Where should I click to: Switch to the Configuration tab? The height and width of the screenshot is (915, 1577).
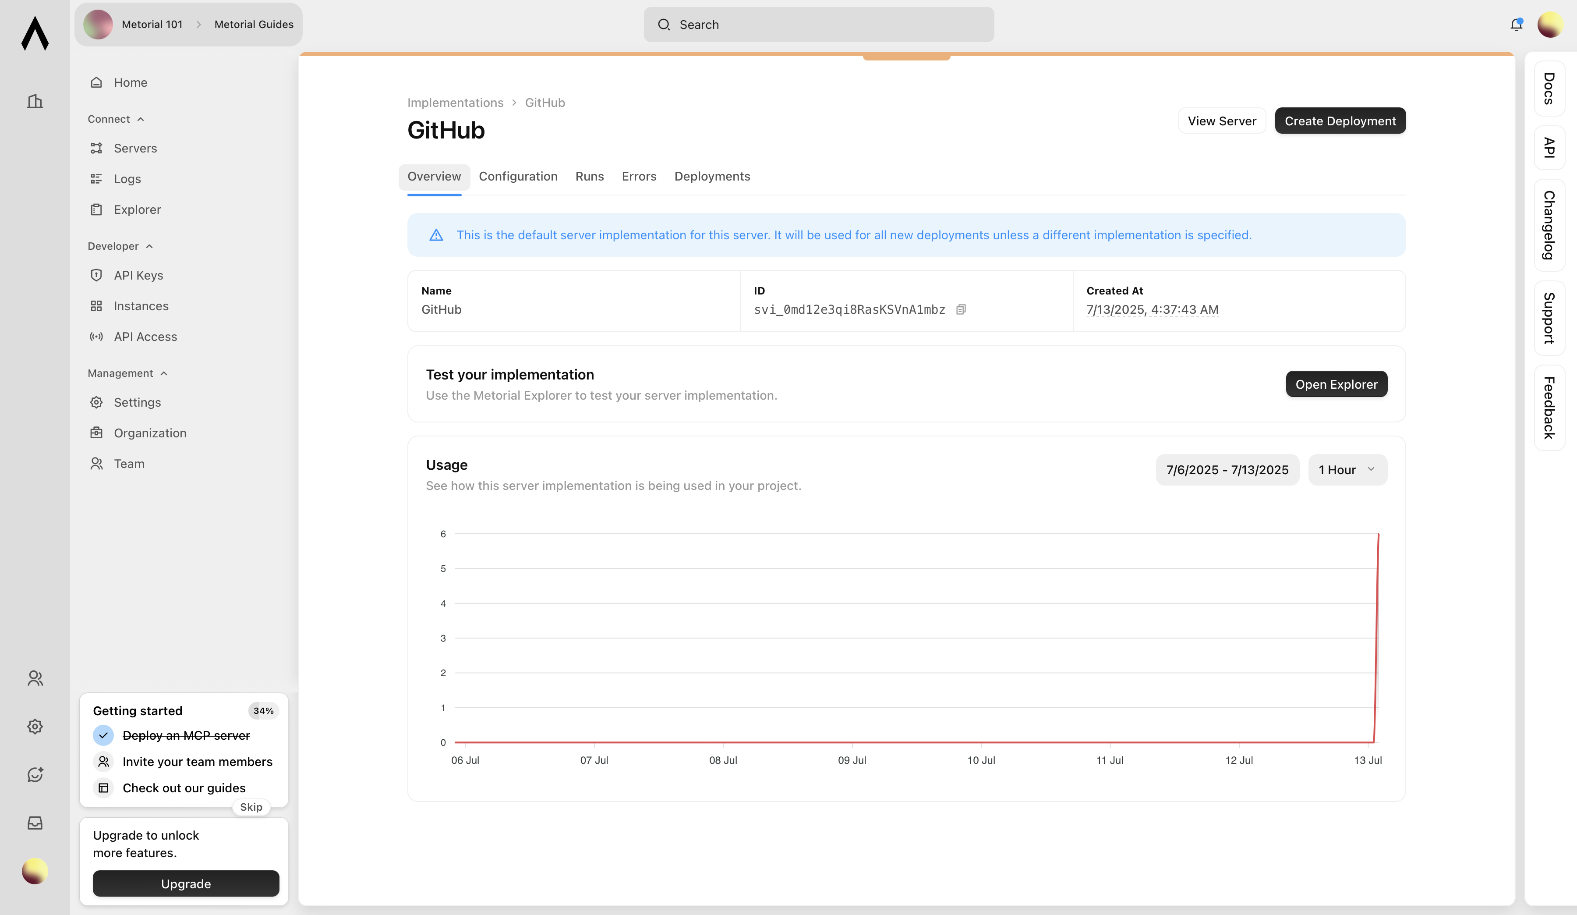click(x=518, y=177)
